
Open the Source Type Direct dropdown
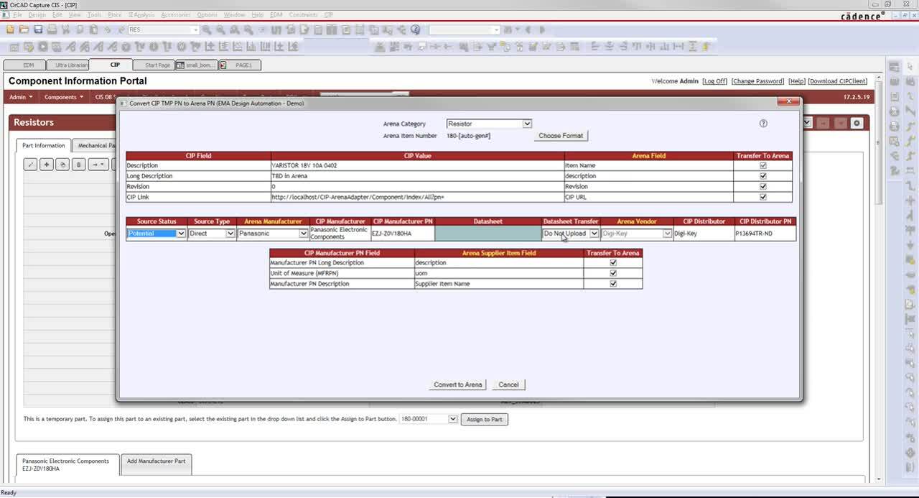coord(212,234)
